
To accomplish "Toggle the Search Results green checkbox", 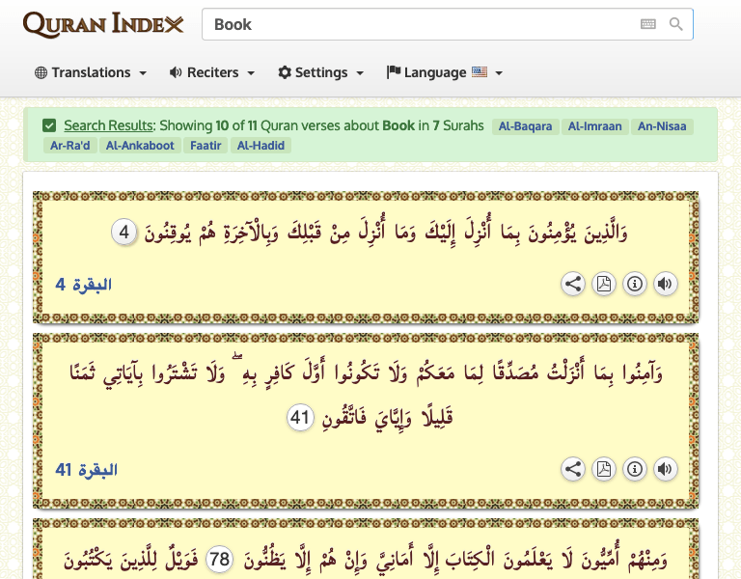I will pyautogui.click(x=49, y=125).
